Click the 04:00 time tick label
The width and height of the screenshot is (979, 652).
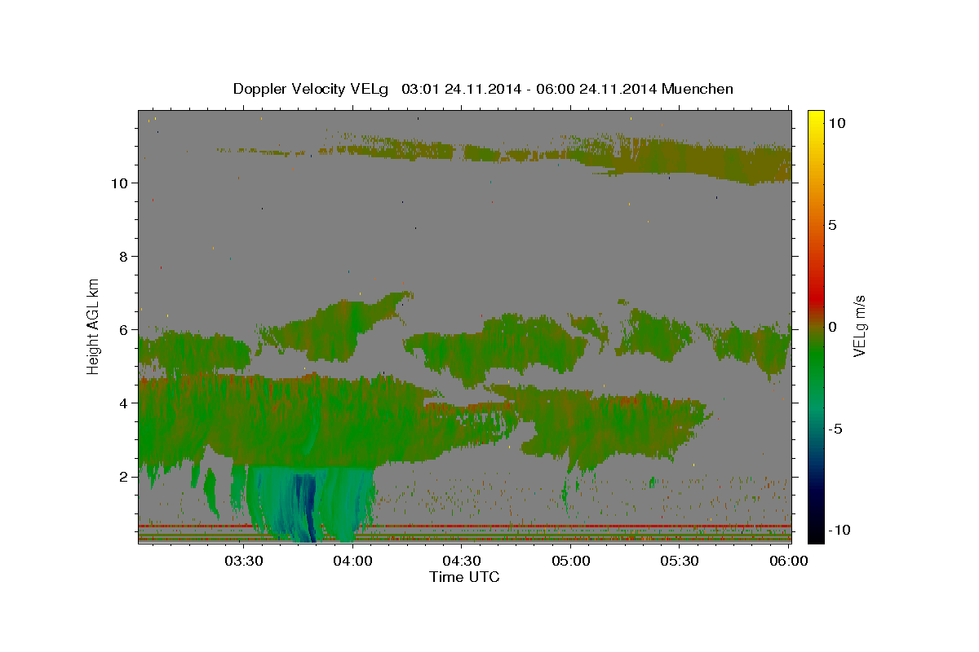(352, 561)
